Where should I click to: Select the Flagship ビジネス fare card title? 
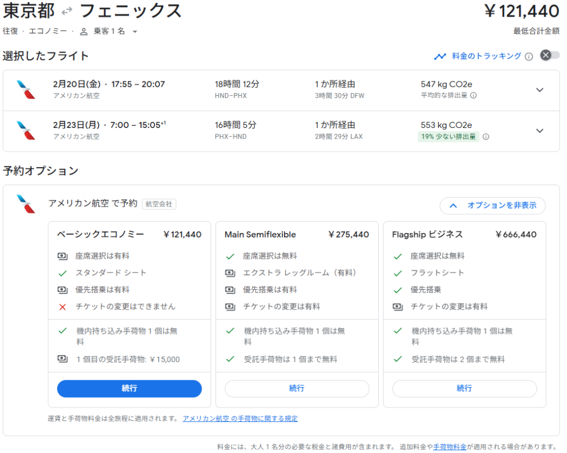[x=427, y=234]
